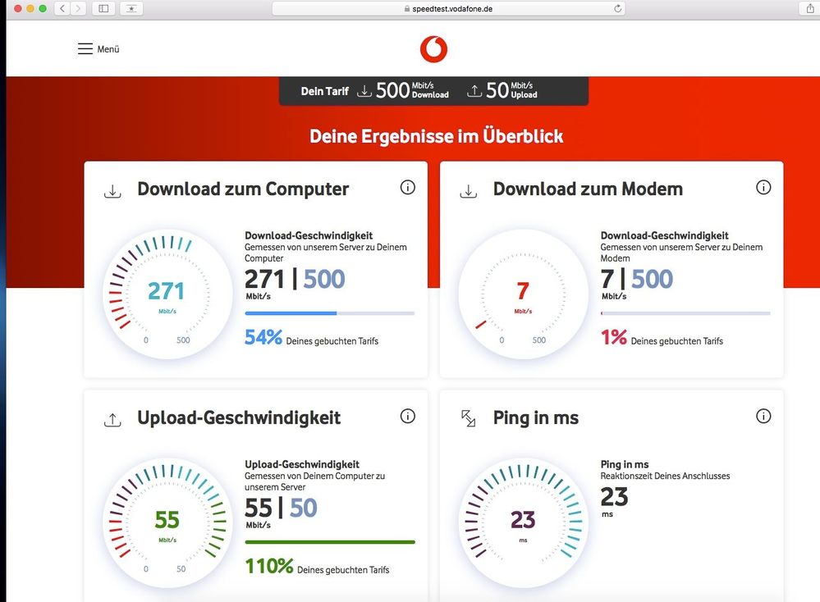Click the title Download zum Computer
This screenshot has width=820, height=602.
tap(243, 189)
